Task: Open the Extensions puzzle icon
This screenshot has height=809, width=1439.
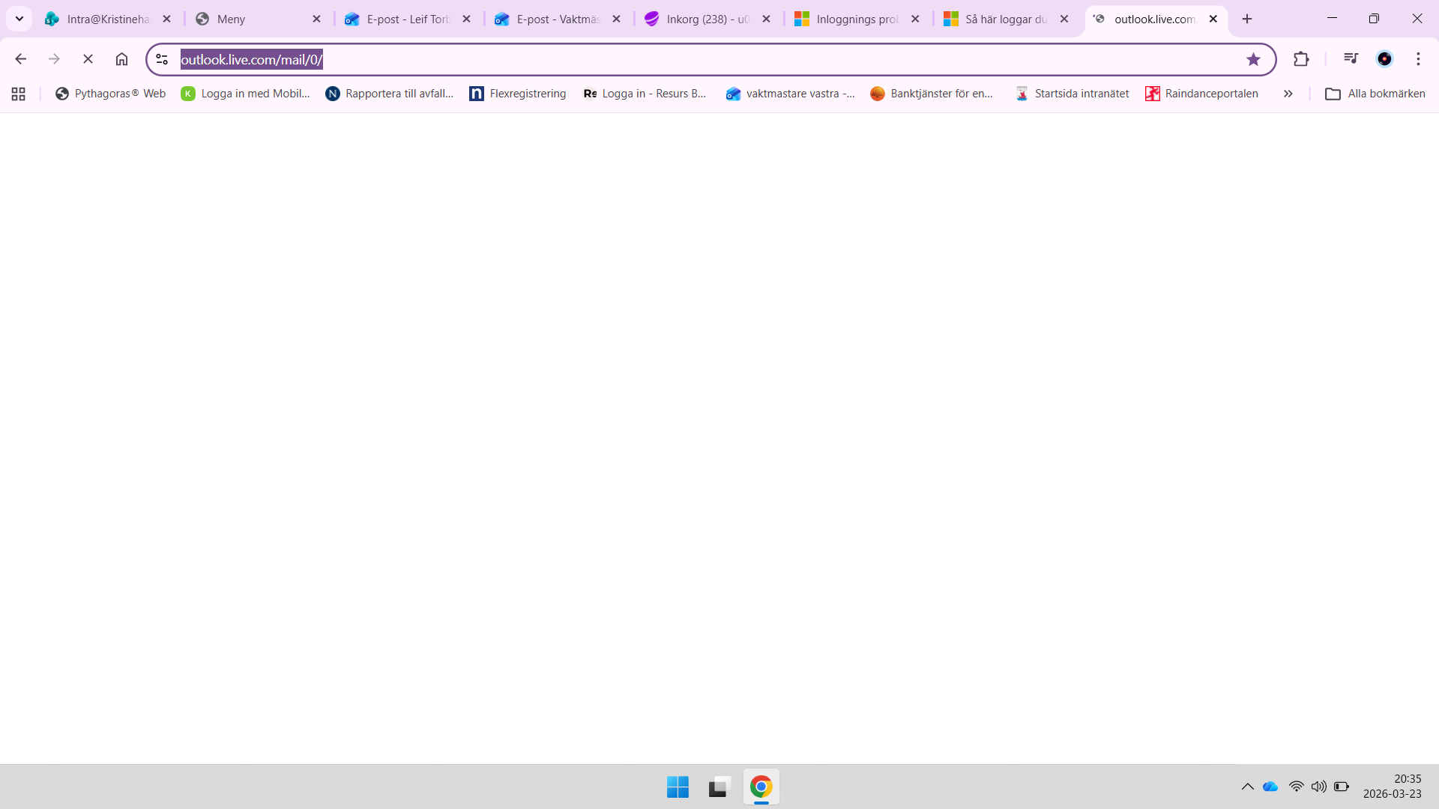Action: pyautogui.click(x=1301, y=59)
